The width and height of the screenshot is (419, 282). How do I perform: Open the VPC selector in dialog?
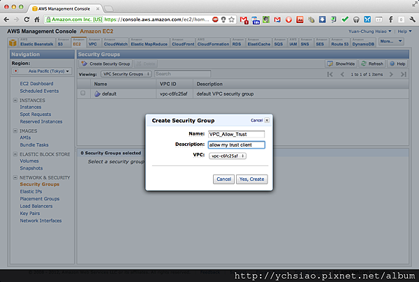pos(228,156)
